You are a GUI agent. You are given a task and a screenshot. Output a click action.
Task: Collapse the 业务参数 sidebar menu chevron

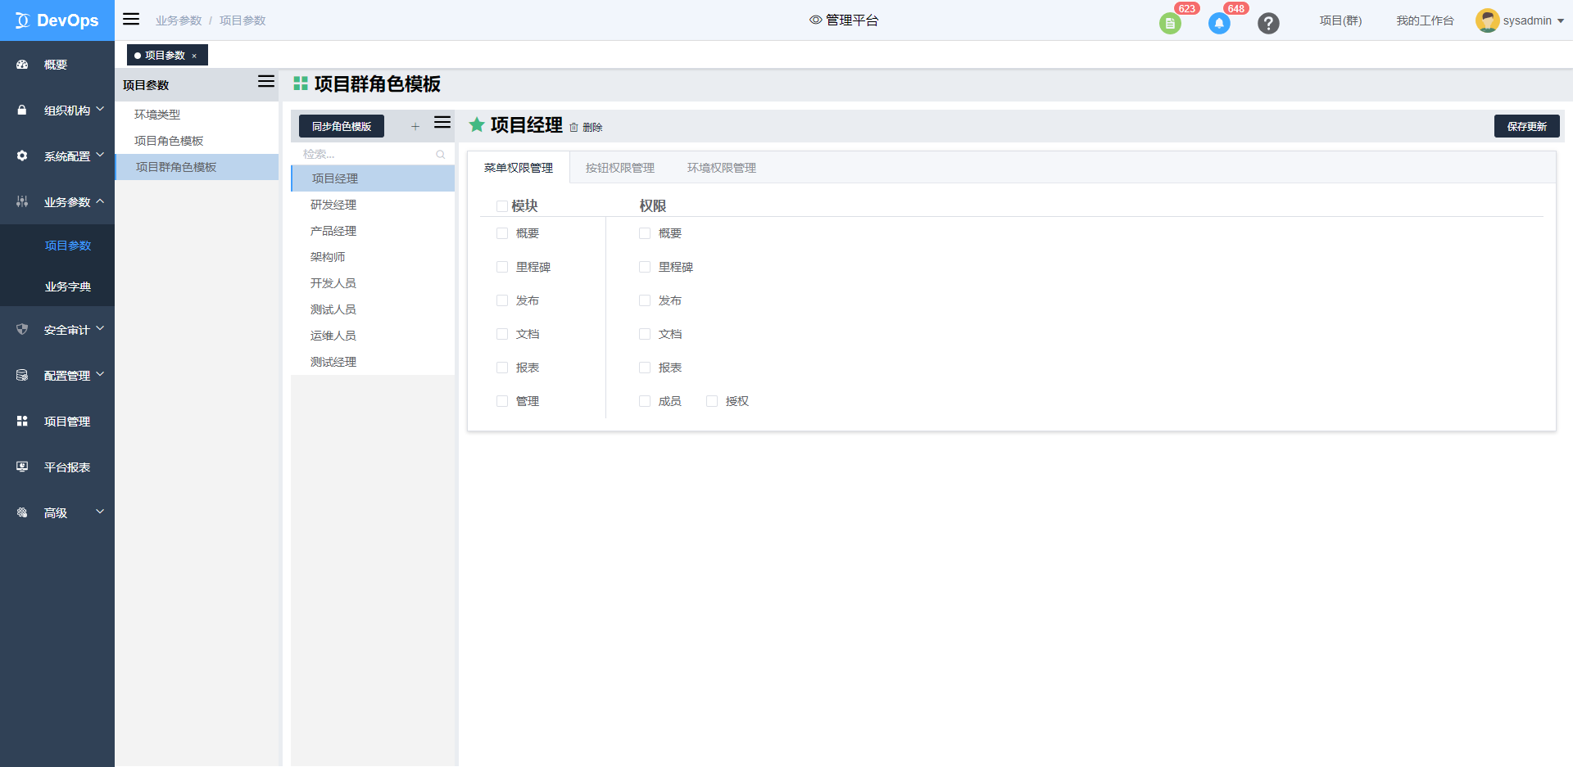click(x=100, y=201)
